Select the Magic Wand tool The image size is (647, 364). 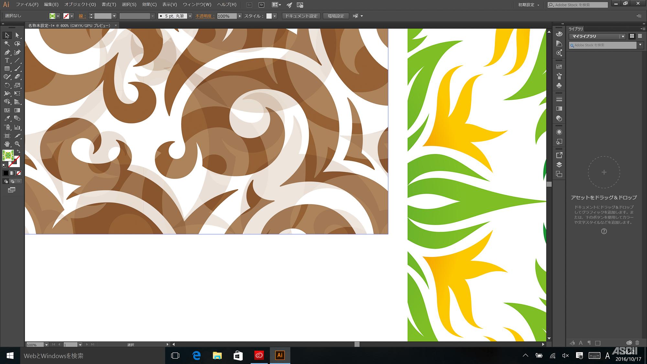7,44
